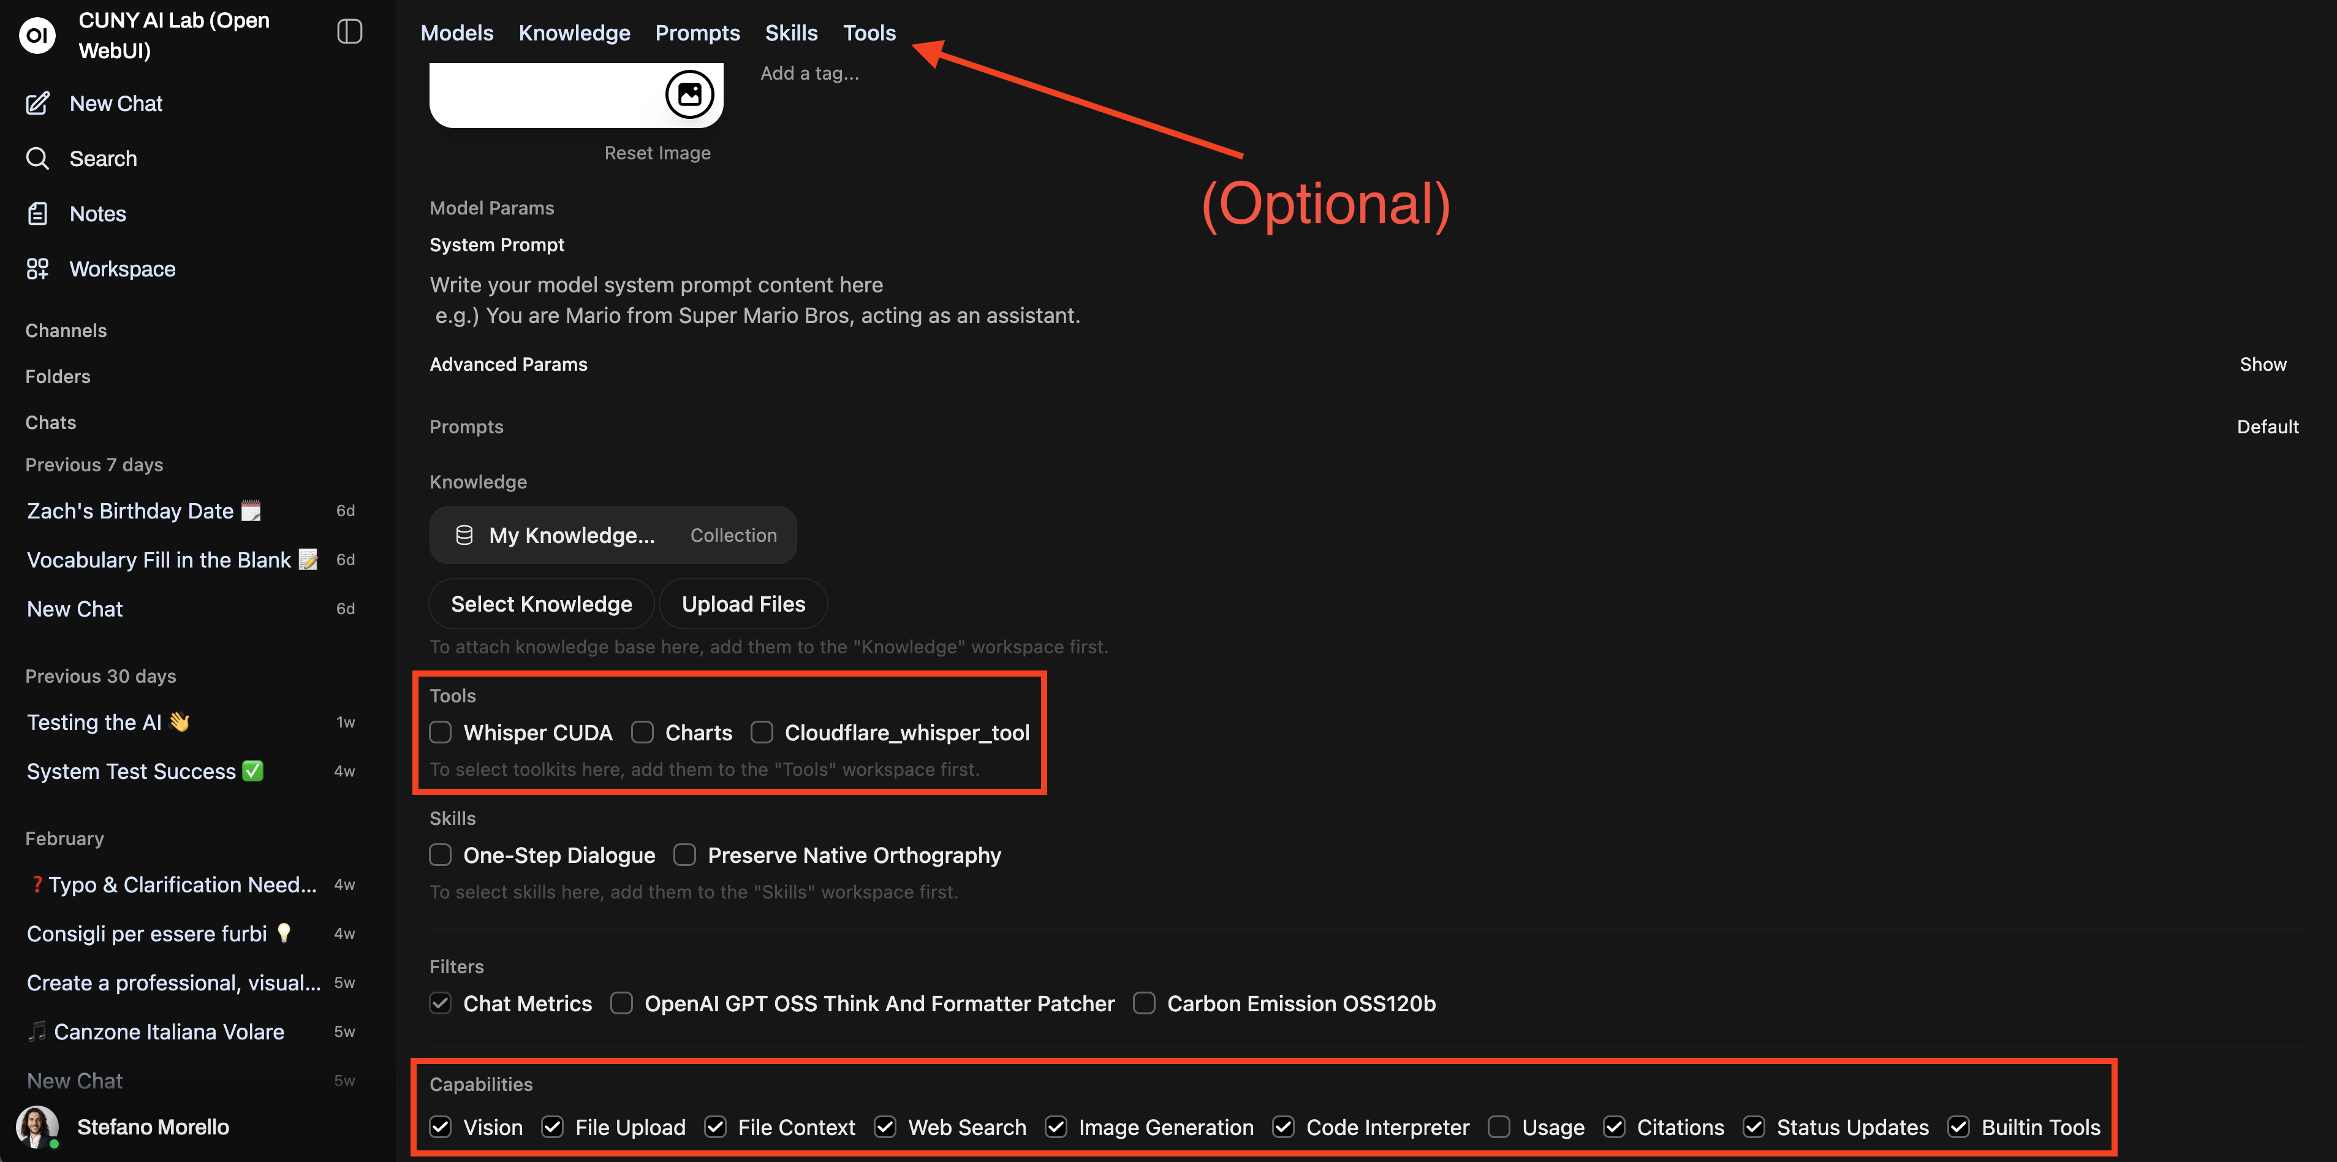Switch to the Knowledge tab
Image resolution: width=2337 pixels, height=1162 pixels.
pyautogui.click(x=574, y=32)
